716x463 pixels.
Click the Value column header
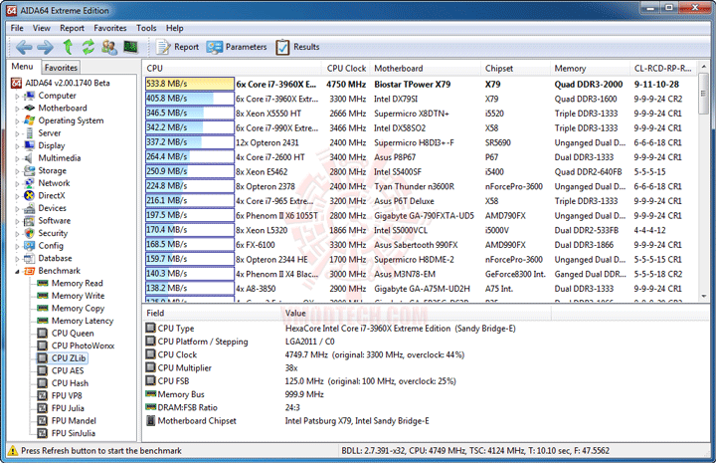point(416,313)
